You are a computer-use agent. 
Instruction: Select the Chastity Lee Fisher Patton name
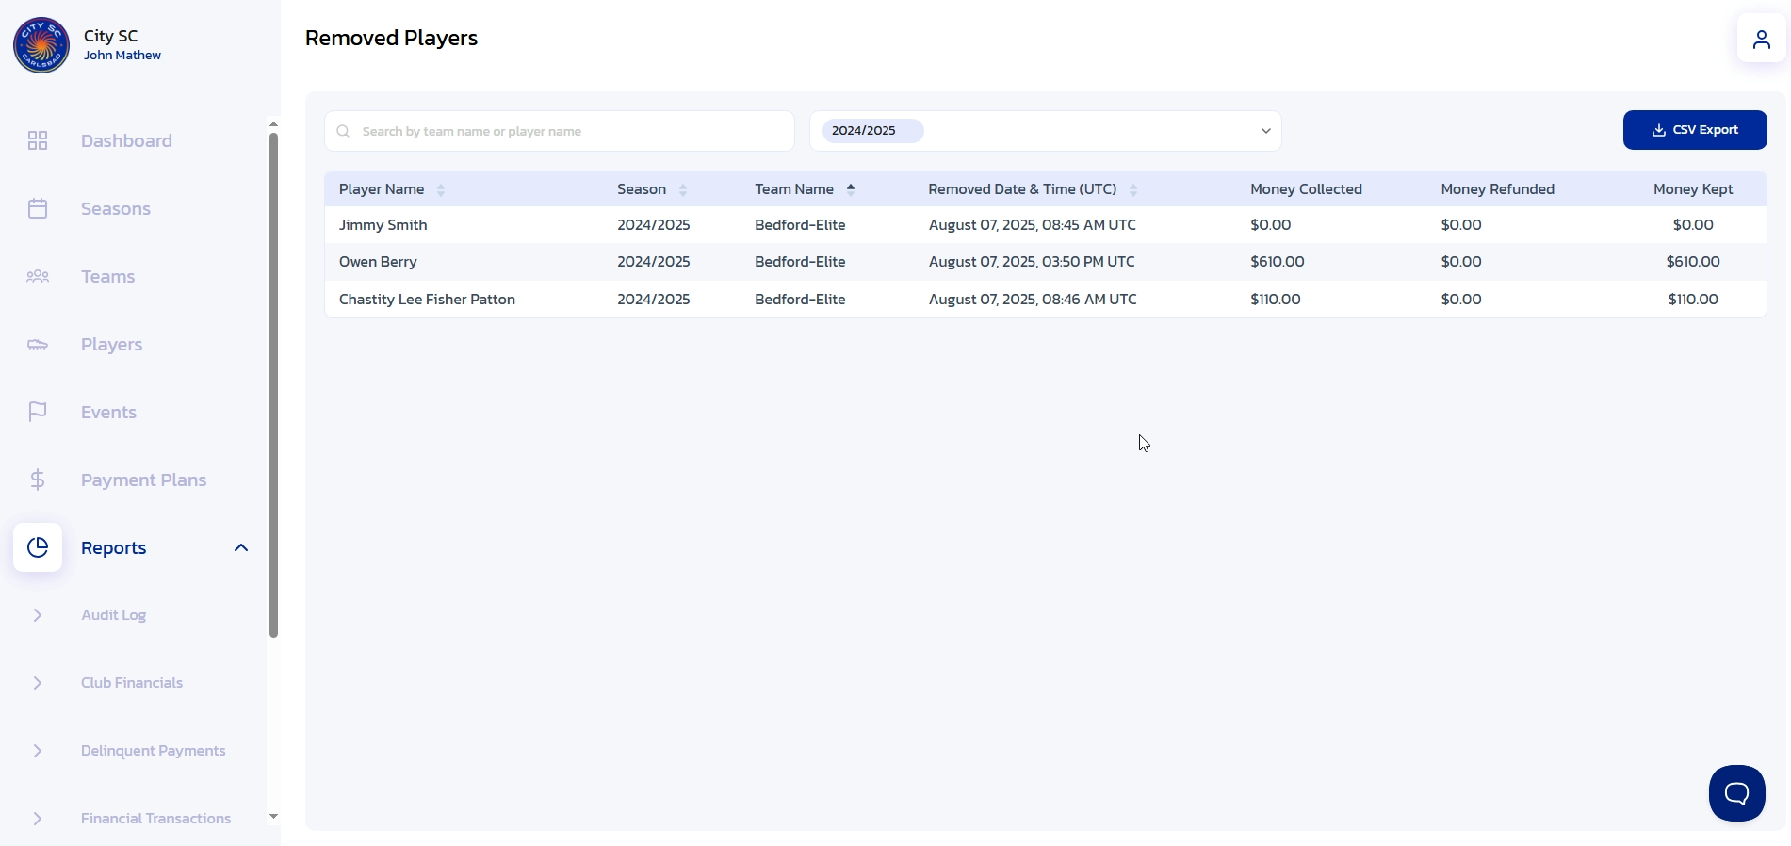(427, 300)
